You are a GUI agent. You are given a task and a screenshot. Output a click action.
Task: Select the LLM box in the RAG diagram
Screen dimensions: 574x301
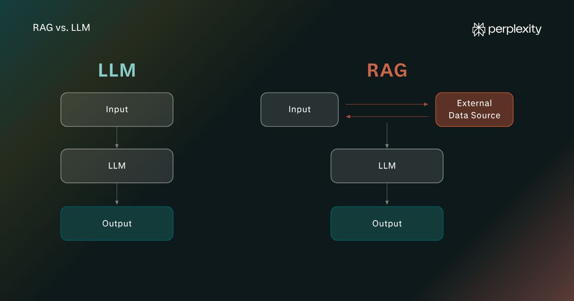pyautogui.click(x=387, y=166)
